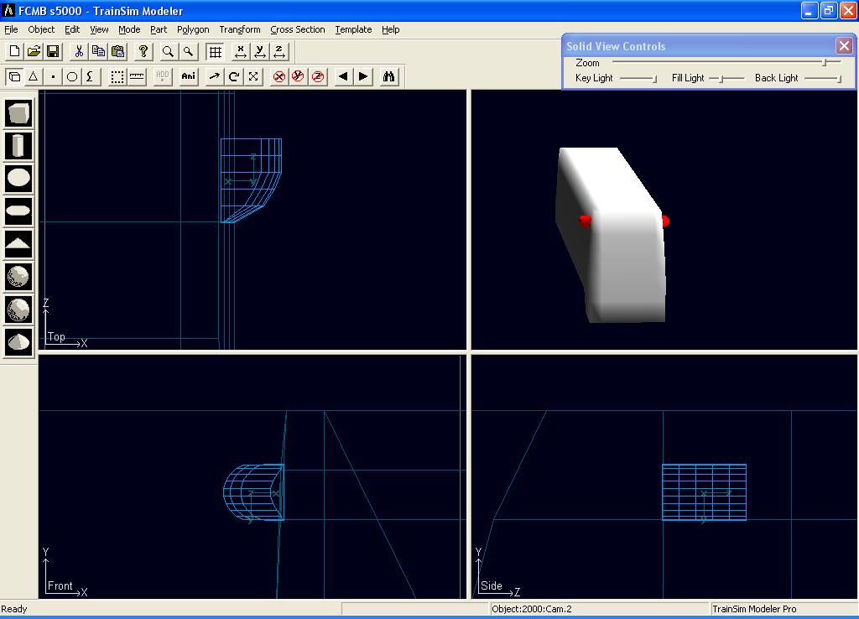Click the Part menu item
The width and height of the screenshot is (859, 619).
tap(159, 29)
